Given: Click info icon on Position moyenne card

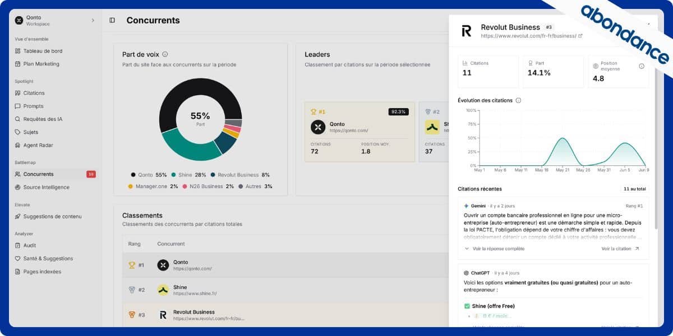Looking at the screenshot, I should tap(642, 66).
